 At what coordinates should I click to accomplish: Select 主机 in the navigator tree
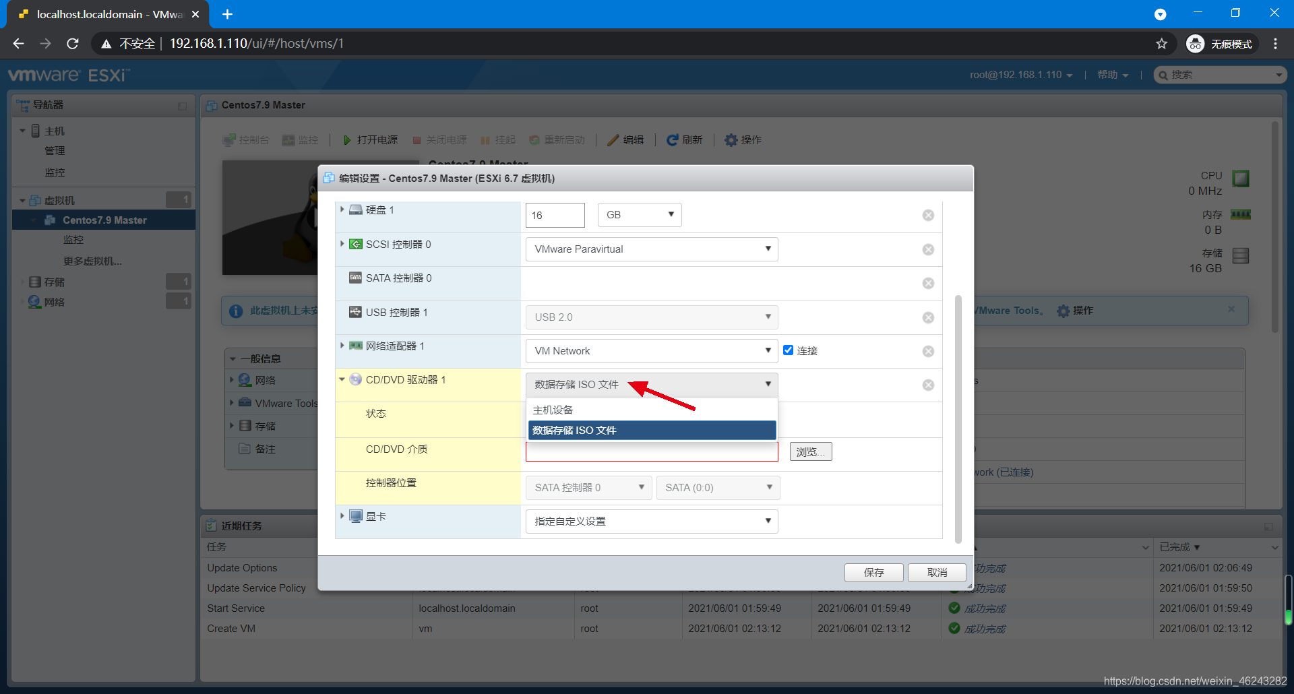click(x=55, y=131)
